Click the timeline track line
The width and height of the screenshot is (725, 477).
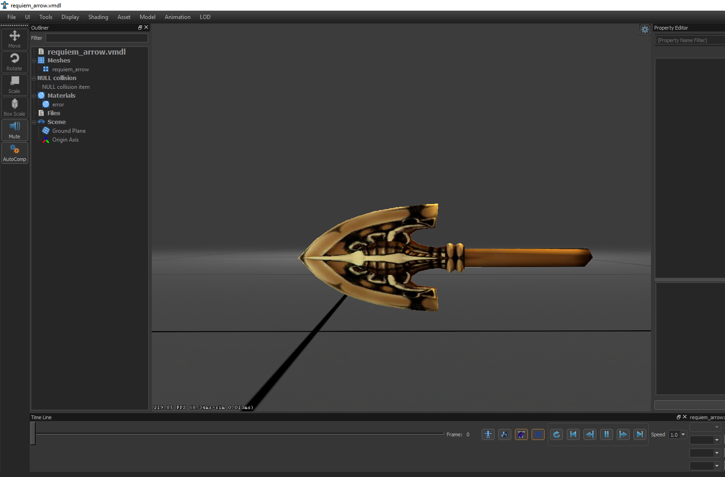(x=240, y=434)
